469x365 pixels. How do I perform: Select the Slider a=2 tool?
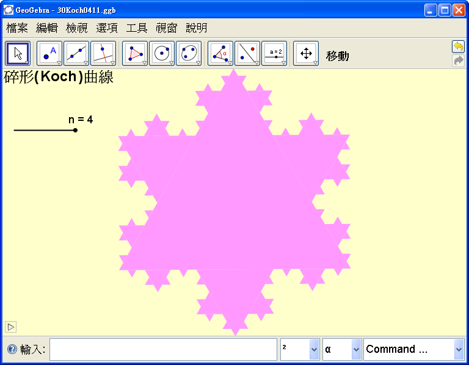(274, 54)
